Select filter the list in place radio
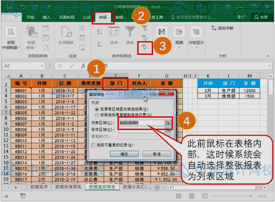The height and width of the screenshot is (202, 275). pos(96,109)
